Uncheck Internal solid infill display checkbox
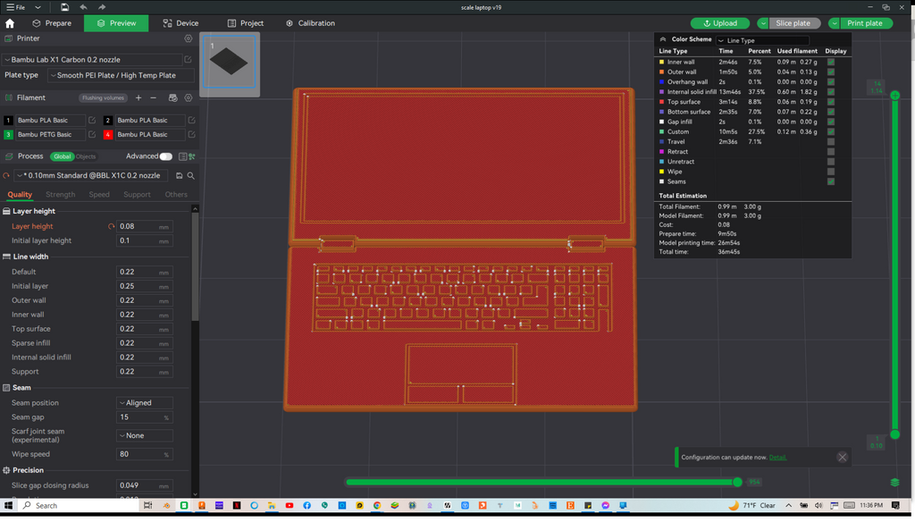The image size is (915, 522). (830, 92)
